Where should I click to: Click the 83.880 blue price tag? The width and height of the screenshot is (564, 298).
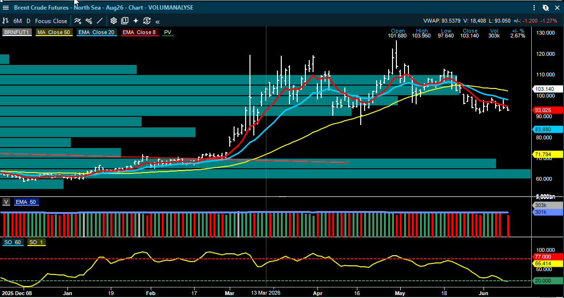547,129
